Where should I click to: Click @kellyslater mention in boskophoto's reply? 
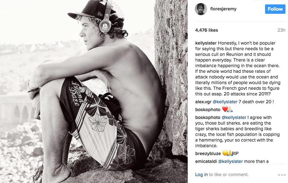[x=234, y=117]
